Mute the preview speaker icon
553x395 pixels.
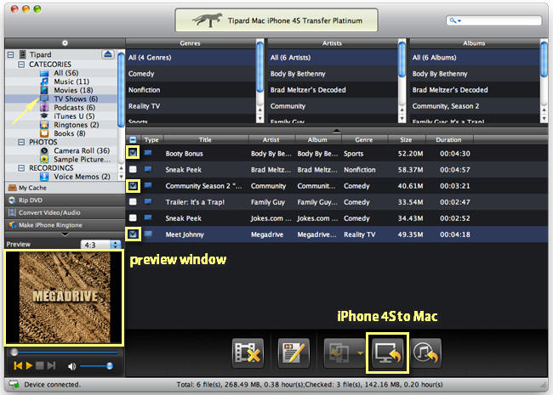[71, 366]
